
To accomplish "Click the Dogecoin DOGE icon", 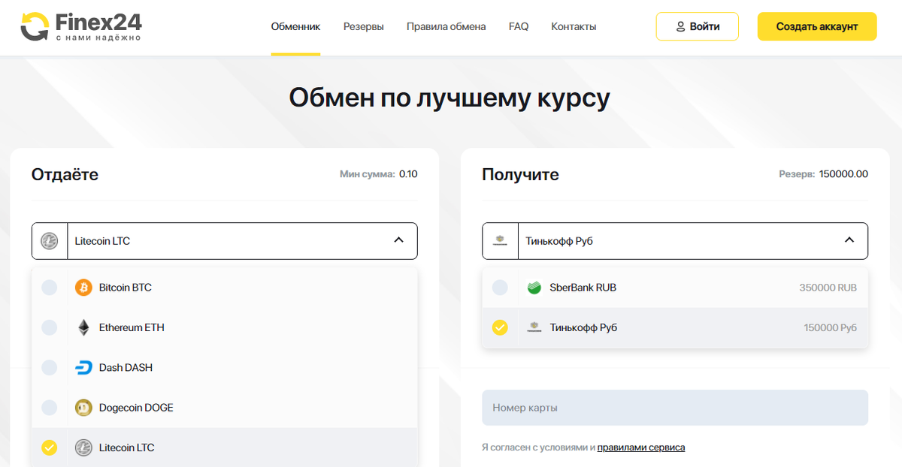I will [83, 408].
